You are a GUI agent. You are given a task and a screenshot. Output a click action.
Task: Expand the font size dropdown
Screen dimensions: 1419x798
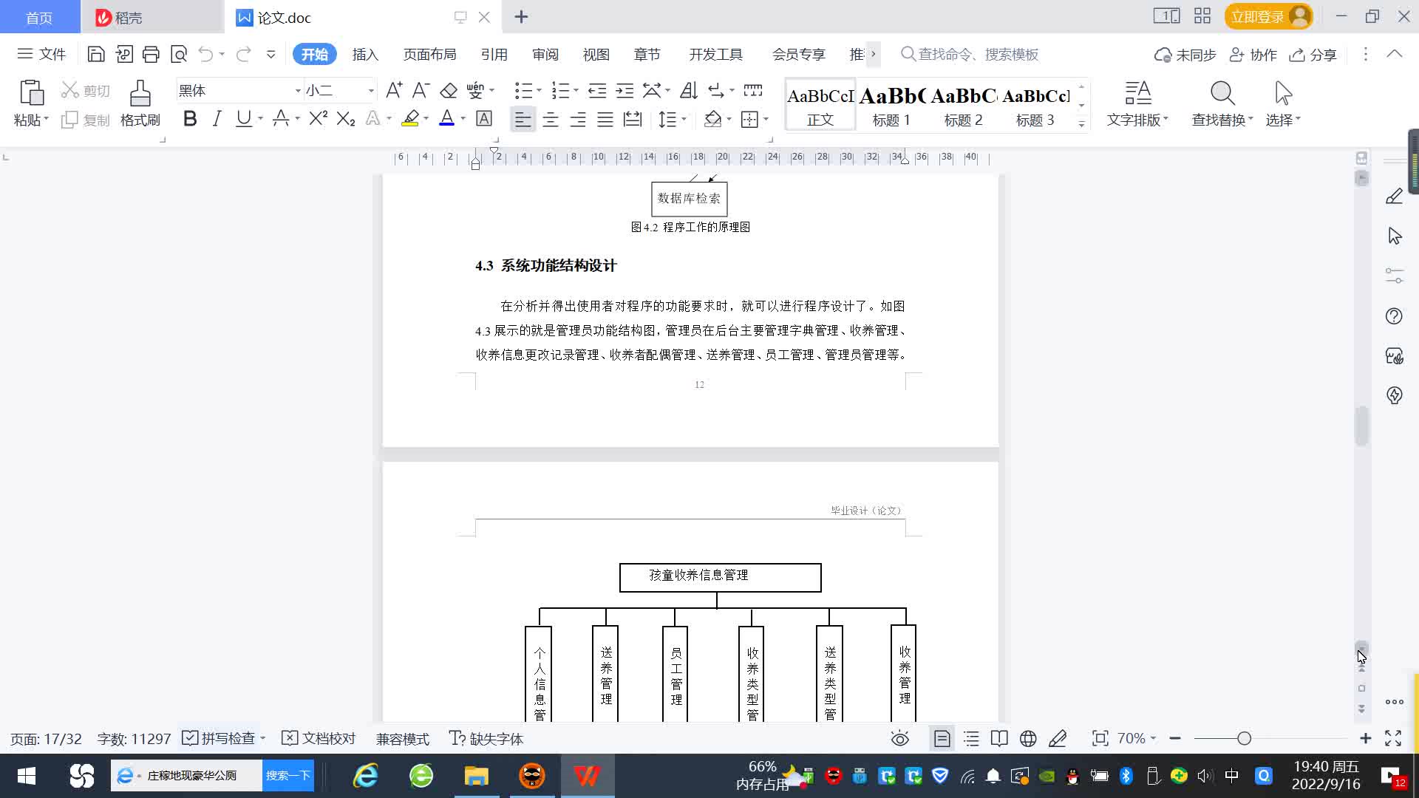click(371, 91)
